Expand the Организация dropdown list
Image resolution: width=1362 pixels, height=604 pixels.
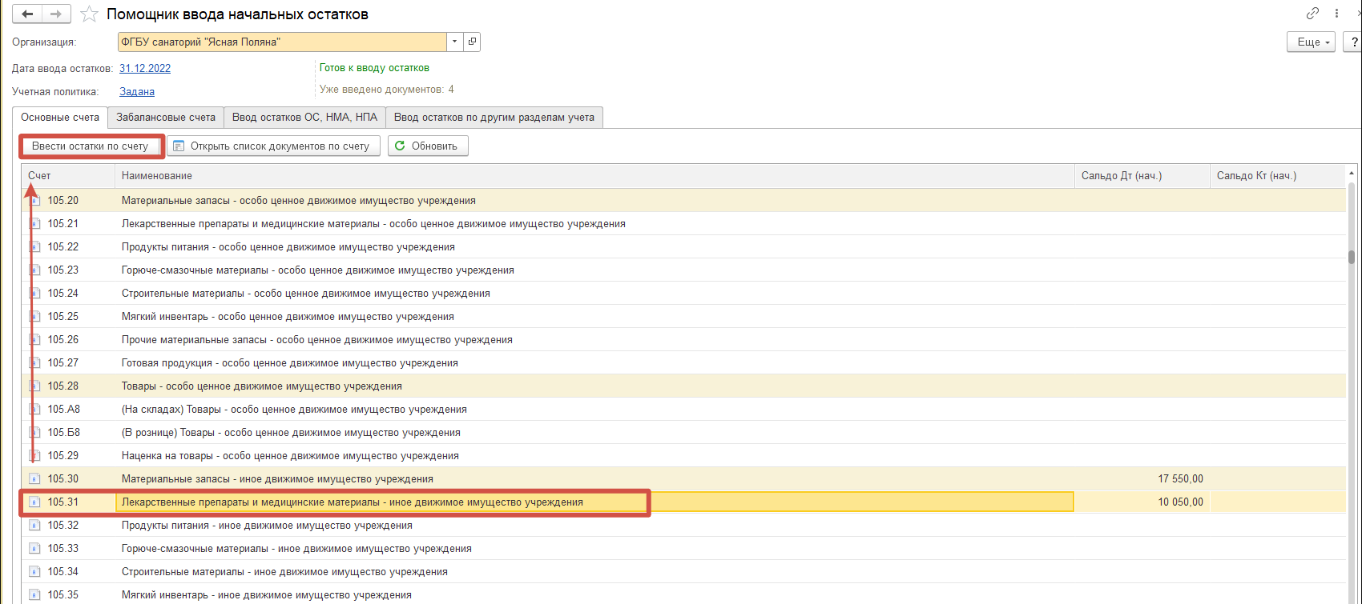(x=455, y=42)
